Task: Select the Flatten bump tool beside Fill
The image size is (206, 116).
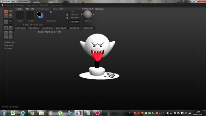Action: [x=11, y=16]
